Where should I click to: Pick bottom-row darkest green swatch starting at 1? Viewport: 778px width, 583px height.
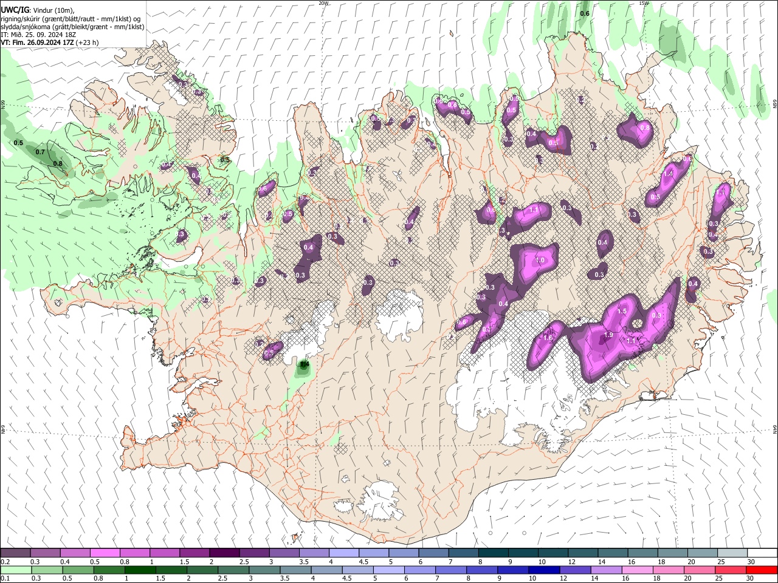[x=140, y=570]
